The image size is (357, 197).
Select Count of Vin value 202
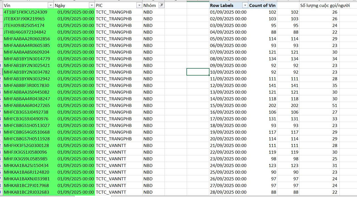point(263,105)
